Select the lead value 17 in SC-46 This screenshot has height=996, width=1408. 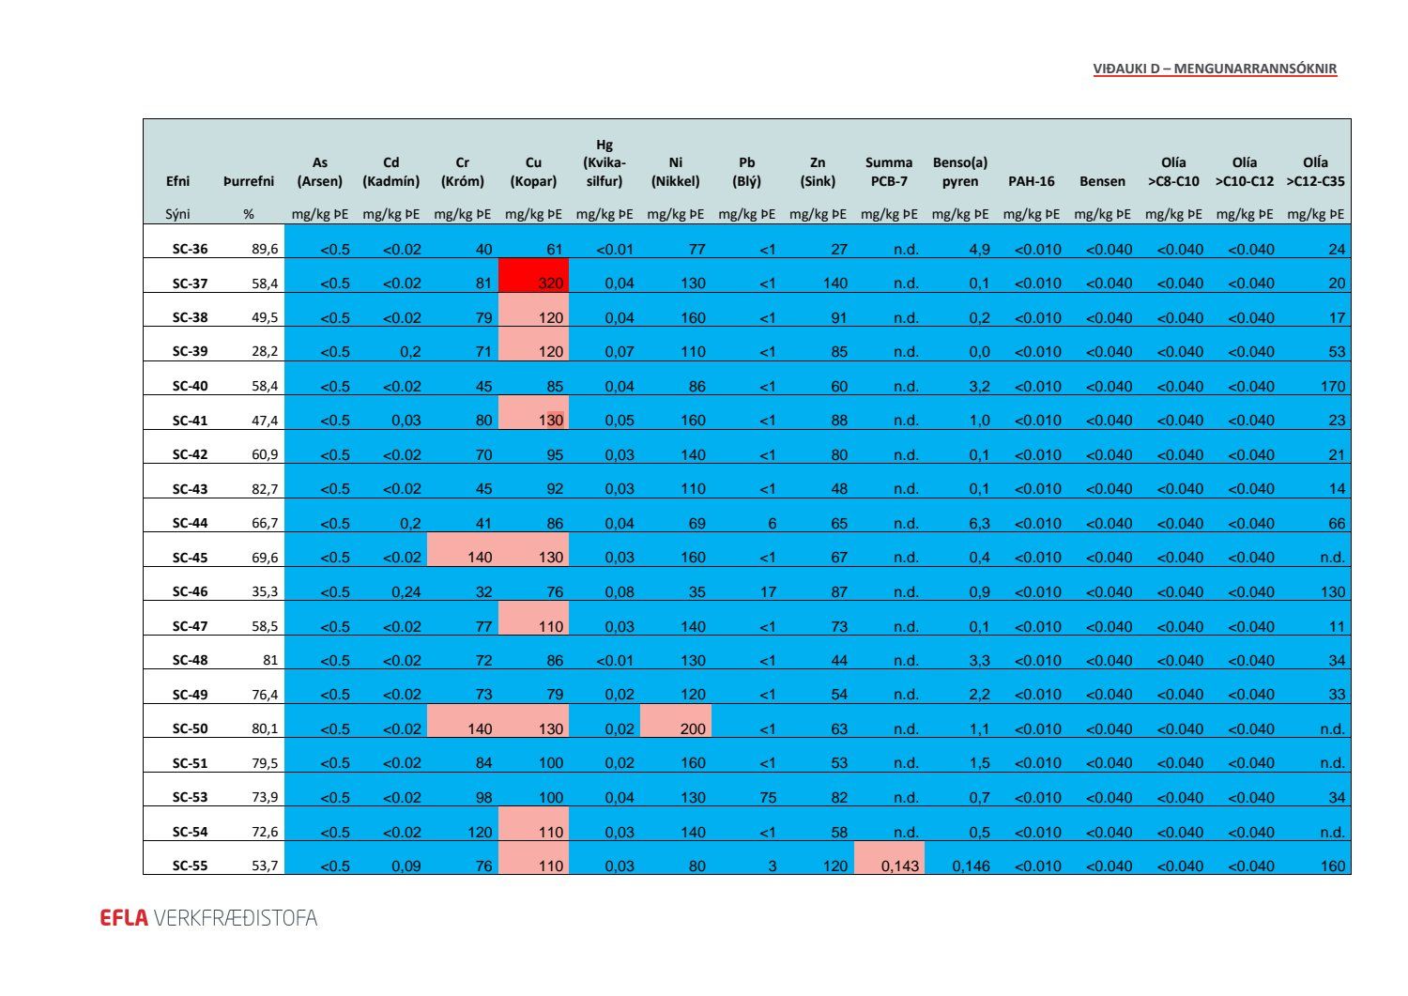tap(767, 591)
